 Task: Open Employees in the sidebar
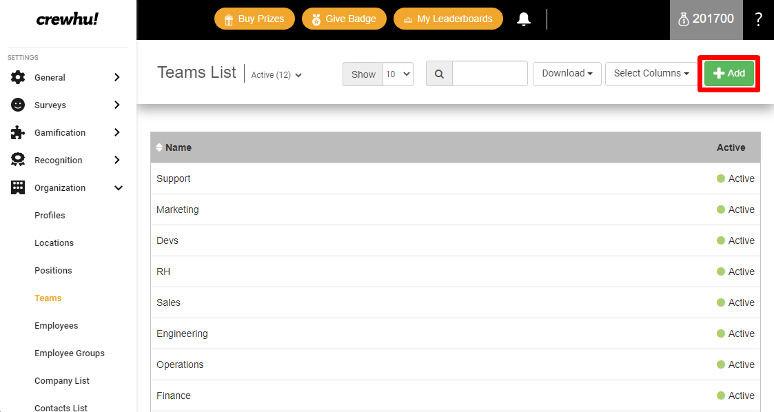[56, 325]
